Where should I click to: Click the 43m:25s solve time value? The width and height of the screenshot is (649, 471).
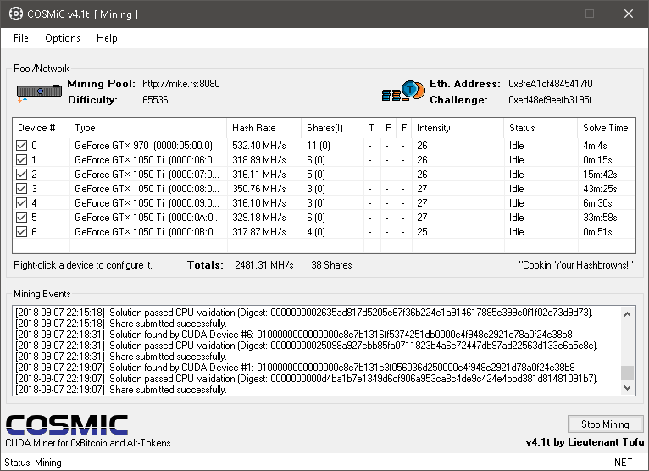(x=600, y=189)
